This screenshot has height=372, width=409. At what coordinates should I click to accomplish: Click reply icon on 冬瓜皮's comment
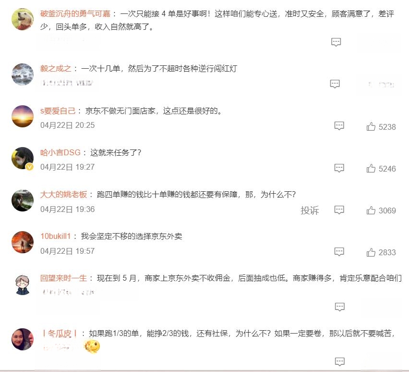[339, 362]
